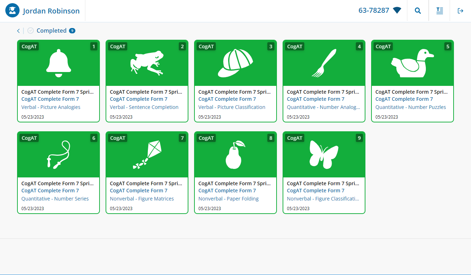Click the search magnifier icon

[x=418, y=11]
